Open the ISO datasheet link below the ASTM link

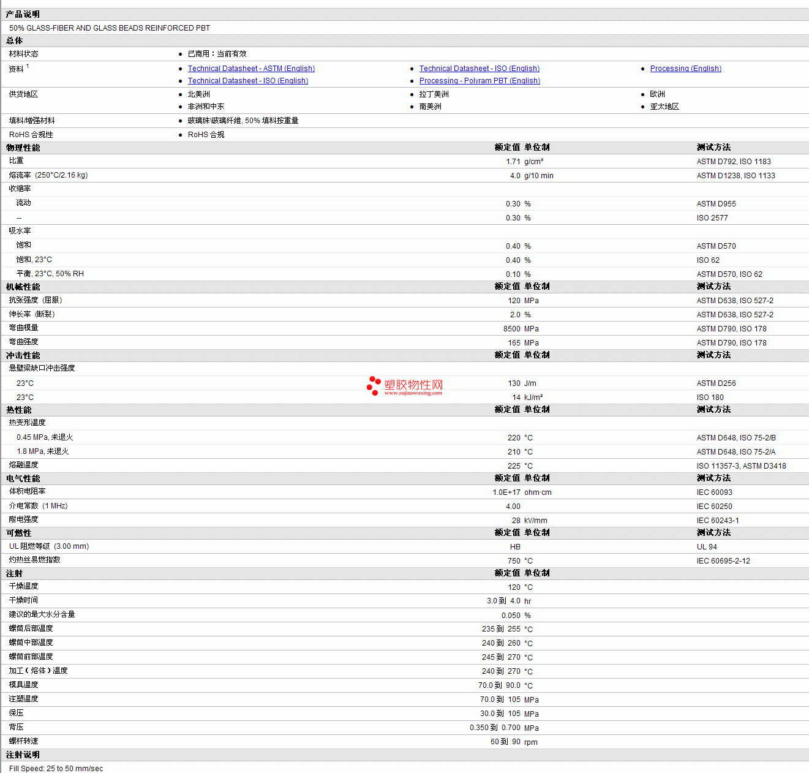point(248,81)
